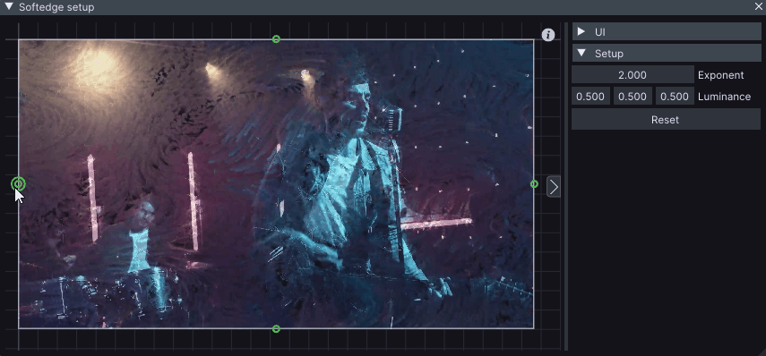Click the vertical splitter beside the preview
Screen dimensions: 766x356
pyautogui.click(x=566, y=186)
